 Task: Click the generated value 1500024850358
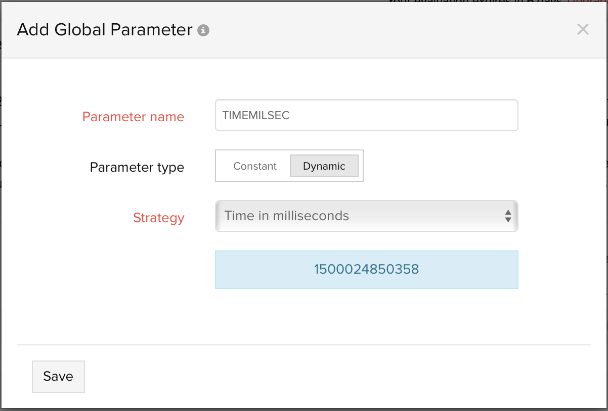click(366, 269)
